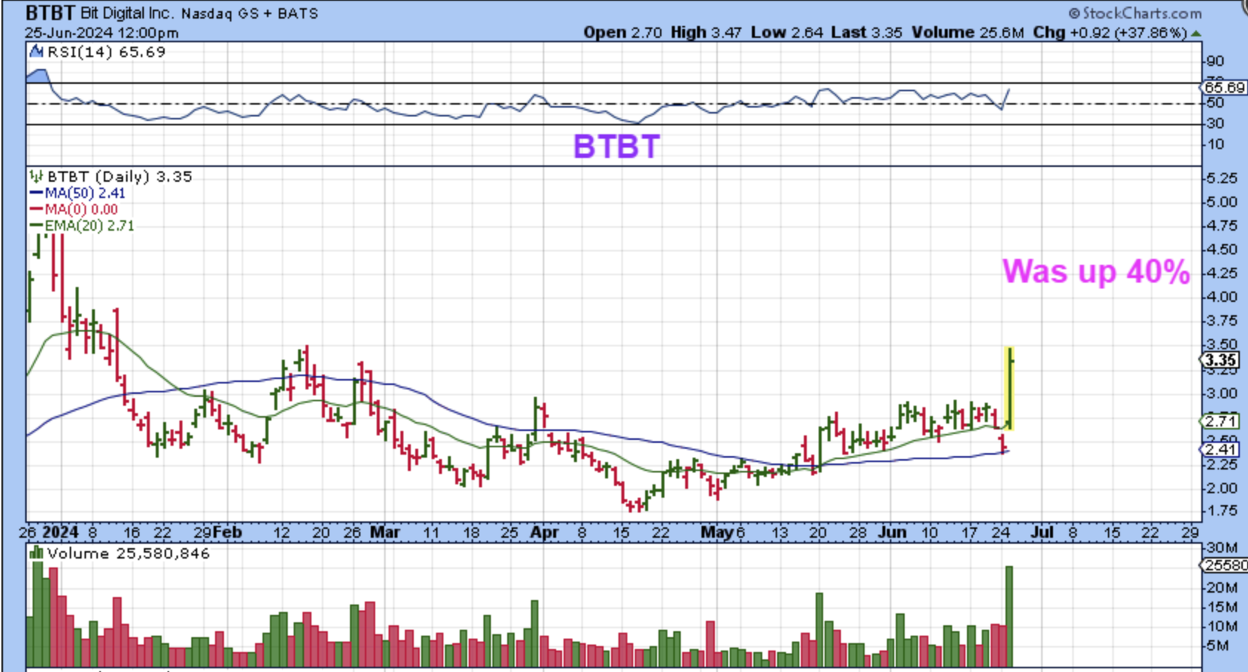Click the Jul label on the date axis
Screen dimensions: 1248x672
1043,533
